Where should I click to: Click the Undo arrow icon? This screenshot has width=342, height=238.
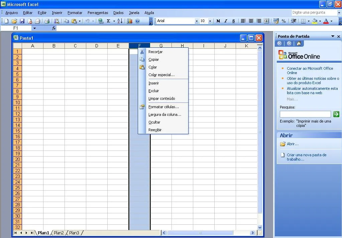(x=88, y=21)
